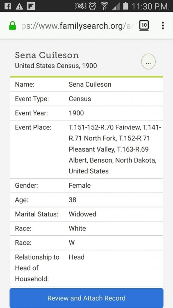Screen dimensions: 173x308
Task: Select the Event Place value text
Action: (x=115, y=149)
